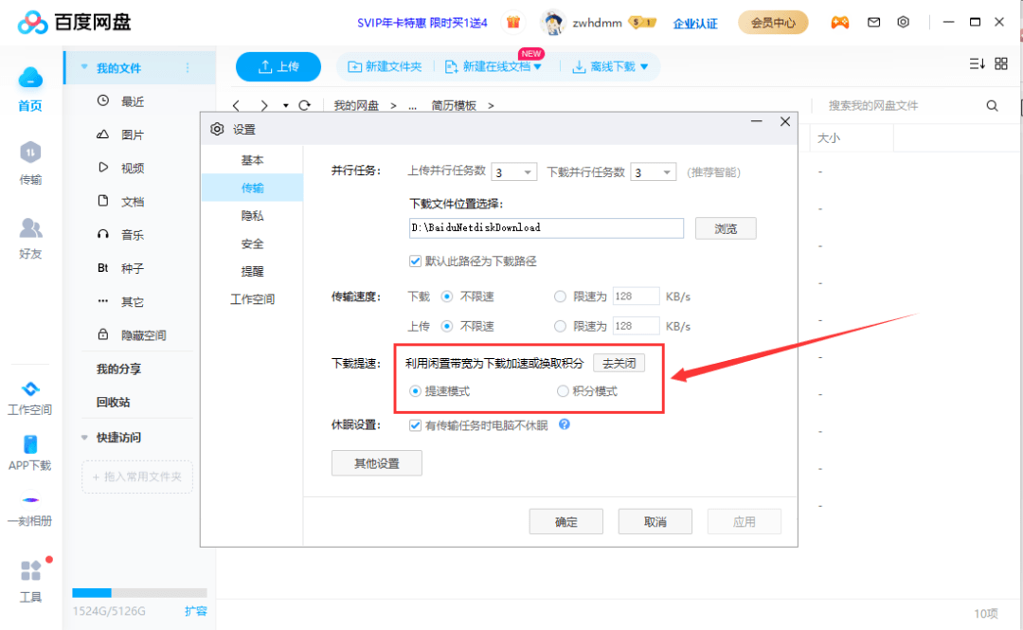Collapse the 快捷访问 section
Screen dimensions: 1023x630
pos(84,437)
